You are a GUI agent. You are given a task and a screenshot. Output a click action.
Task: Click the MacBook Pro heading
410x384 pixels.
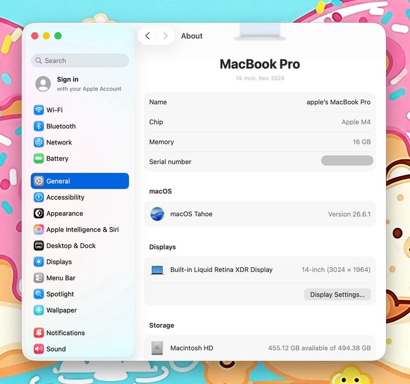[x=260, y=64]
